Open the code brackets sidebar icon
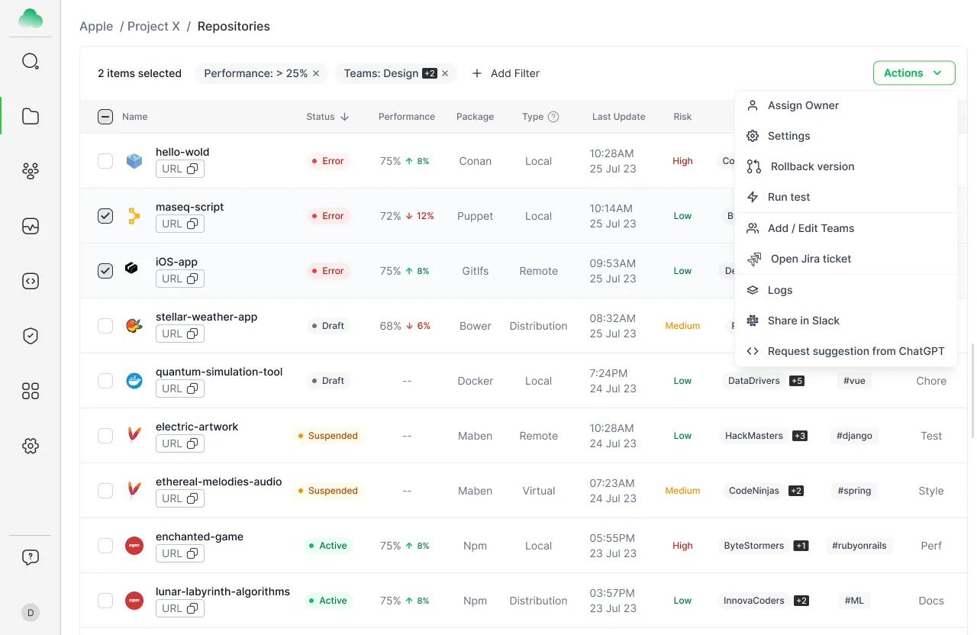Image resolution: width=977 pixels, height=635 pixels. [31, 281]
